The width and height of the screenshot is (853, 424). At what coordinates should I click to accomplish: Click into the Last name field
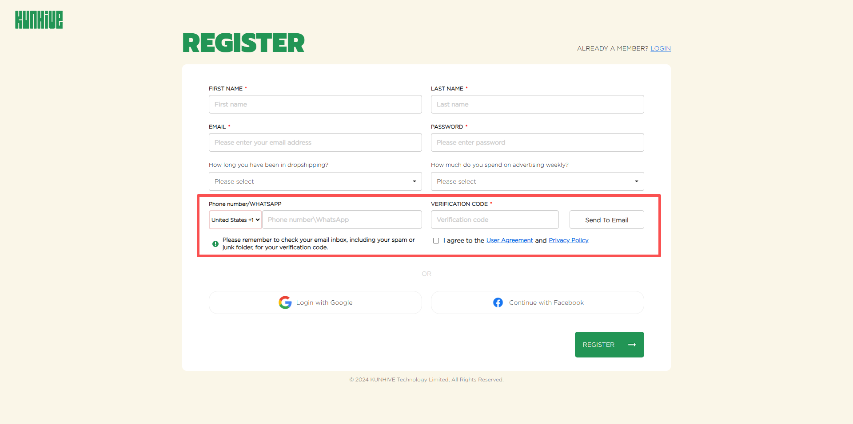537,104
